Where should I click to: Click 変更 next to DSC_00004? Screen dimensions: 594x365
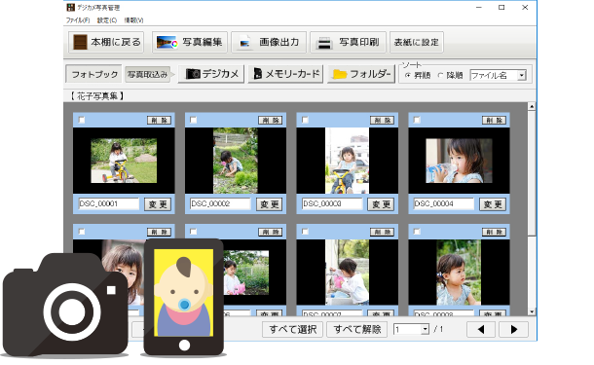pos(493,204)
